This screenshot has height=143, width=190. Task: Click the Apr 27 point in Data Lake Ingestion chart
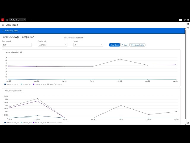point(121,105)
